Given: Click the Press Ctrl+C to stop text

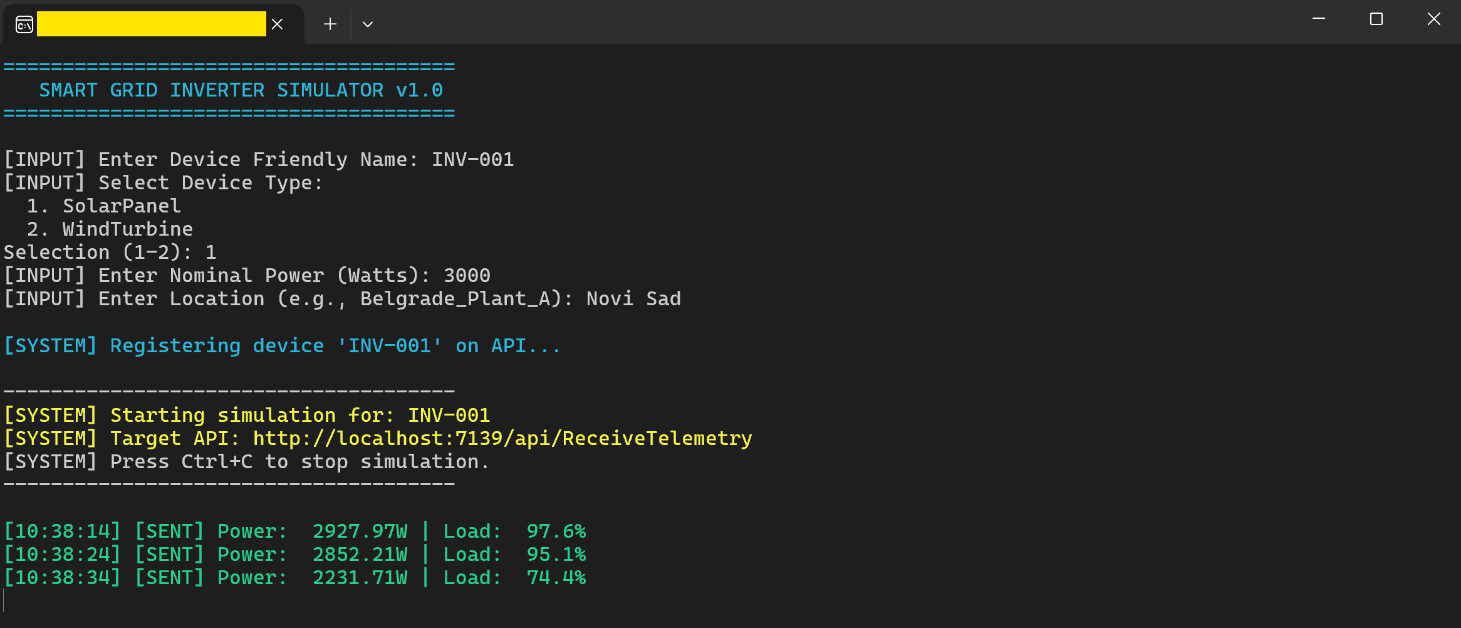Looking at the screenshot, I should coord(299,462).
